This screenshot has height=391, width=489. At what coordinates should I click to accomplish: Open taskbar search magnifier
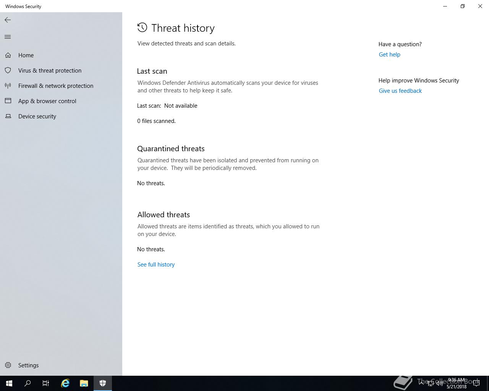pyautogui.click(x=28, y=383)
